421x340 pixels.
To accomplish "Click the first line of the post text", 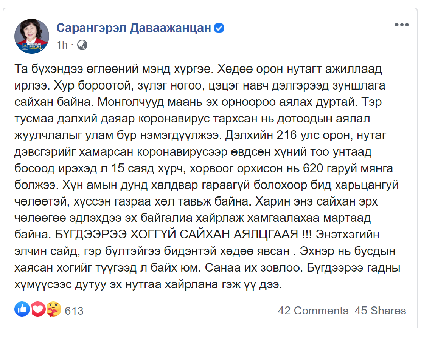I will [x=198, y=69].
